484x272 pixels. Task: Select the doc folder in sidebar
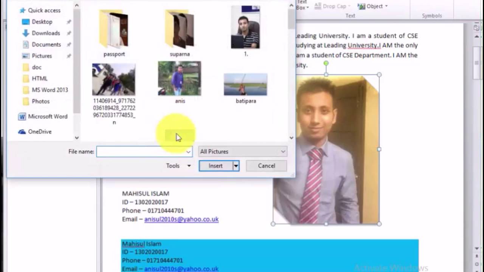click(37, 67)
